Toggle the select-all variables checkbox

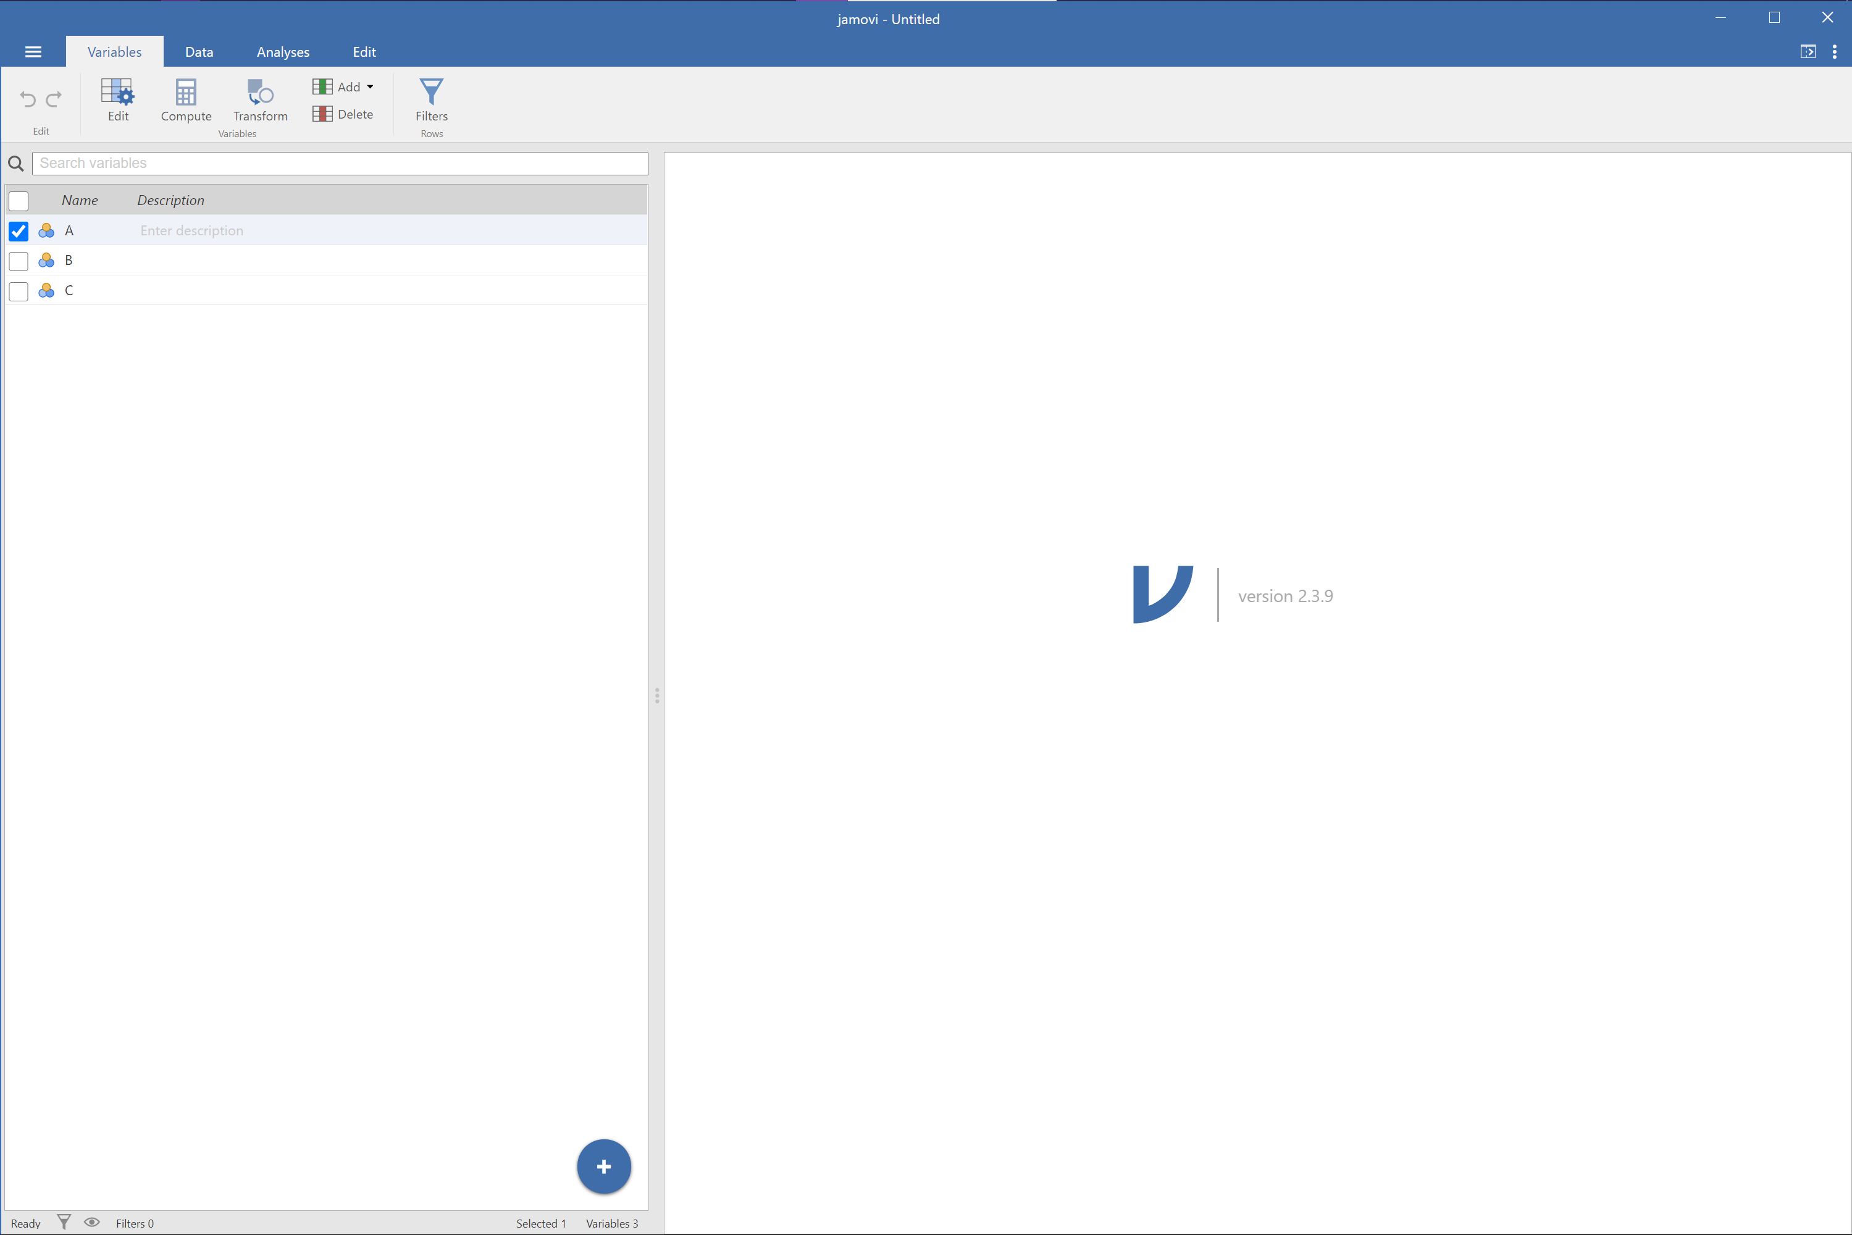19,201
